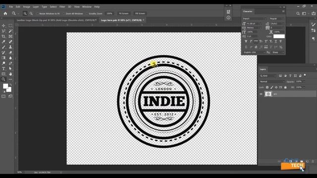Open the Filter menu
Screen dimensions: 317x178
[62, 6]
